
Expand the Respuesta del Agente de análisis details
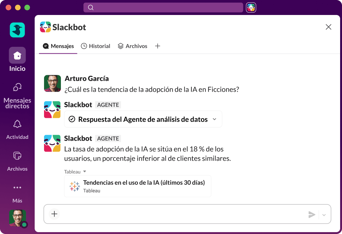coord(214,119)
